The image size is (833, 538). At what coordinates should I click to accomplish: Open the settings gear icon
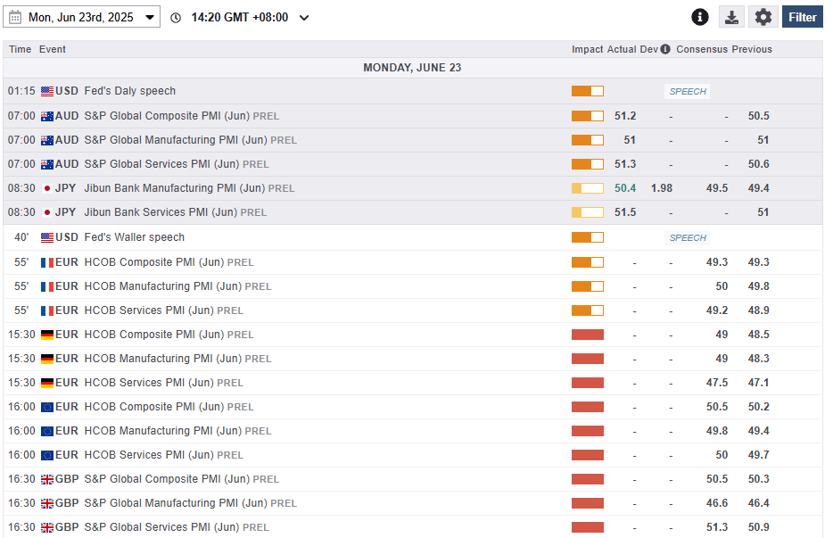pos(764,16)
